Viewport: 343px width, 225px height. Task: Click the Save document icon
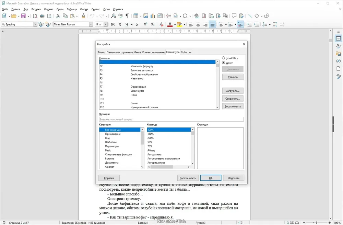tap(23, 16)
